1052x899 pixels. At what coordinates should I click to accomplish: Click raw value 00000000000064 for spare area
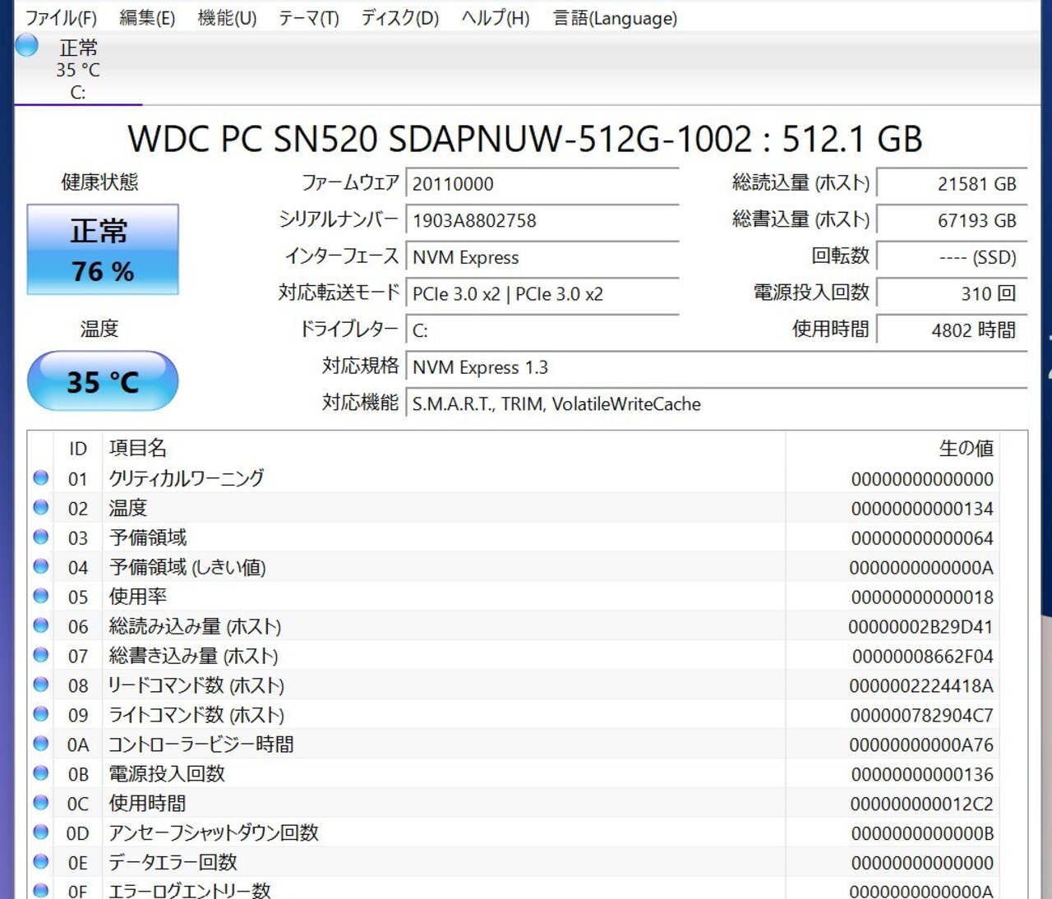point(922,538)
